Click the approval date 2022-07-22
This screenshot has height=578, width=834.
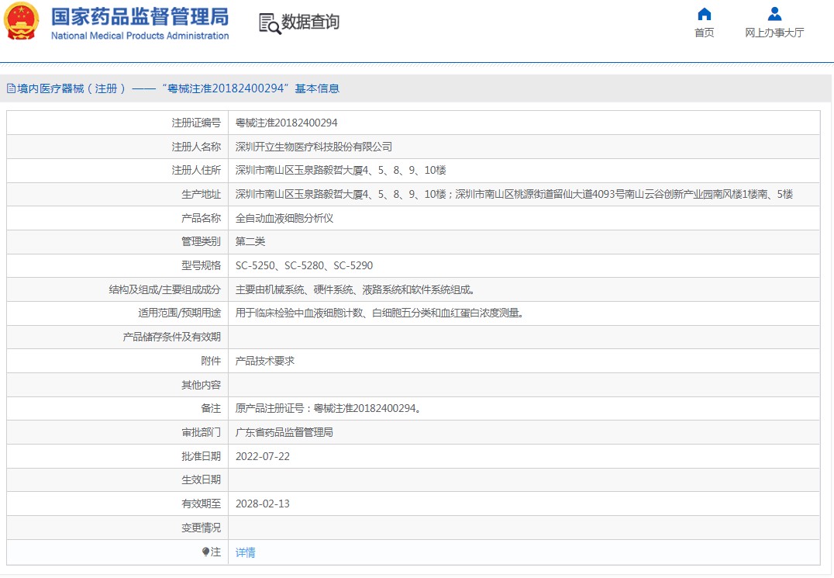pyautogui.click(x=262, y=456)
